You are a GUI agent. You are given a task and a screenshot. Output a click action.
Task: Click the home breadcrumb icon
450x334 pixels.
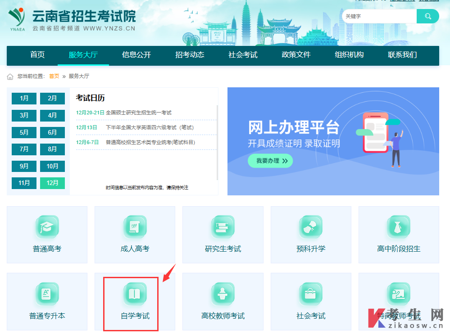click(x=10, y=77)
